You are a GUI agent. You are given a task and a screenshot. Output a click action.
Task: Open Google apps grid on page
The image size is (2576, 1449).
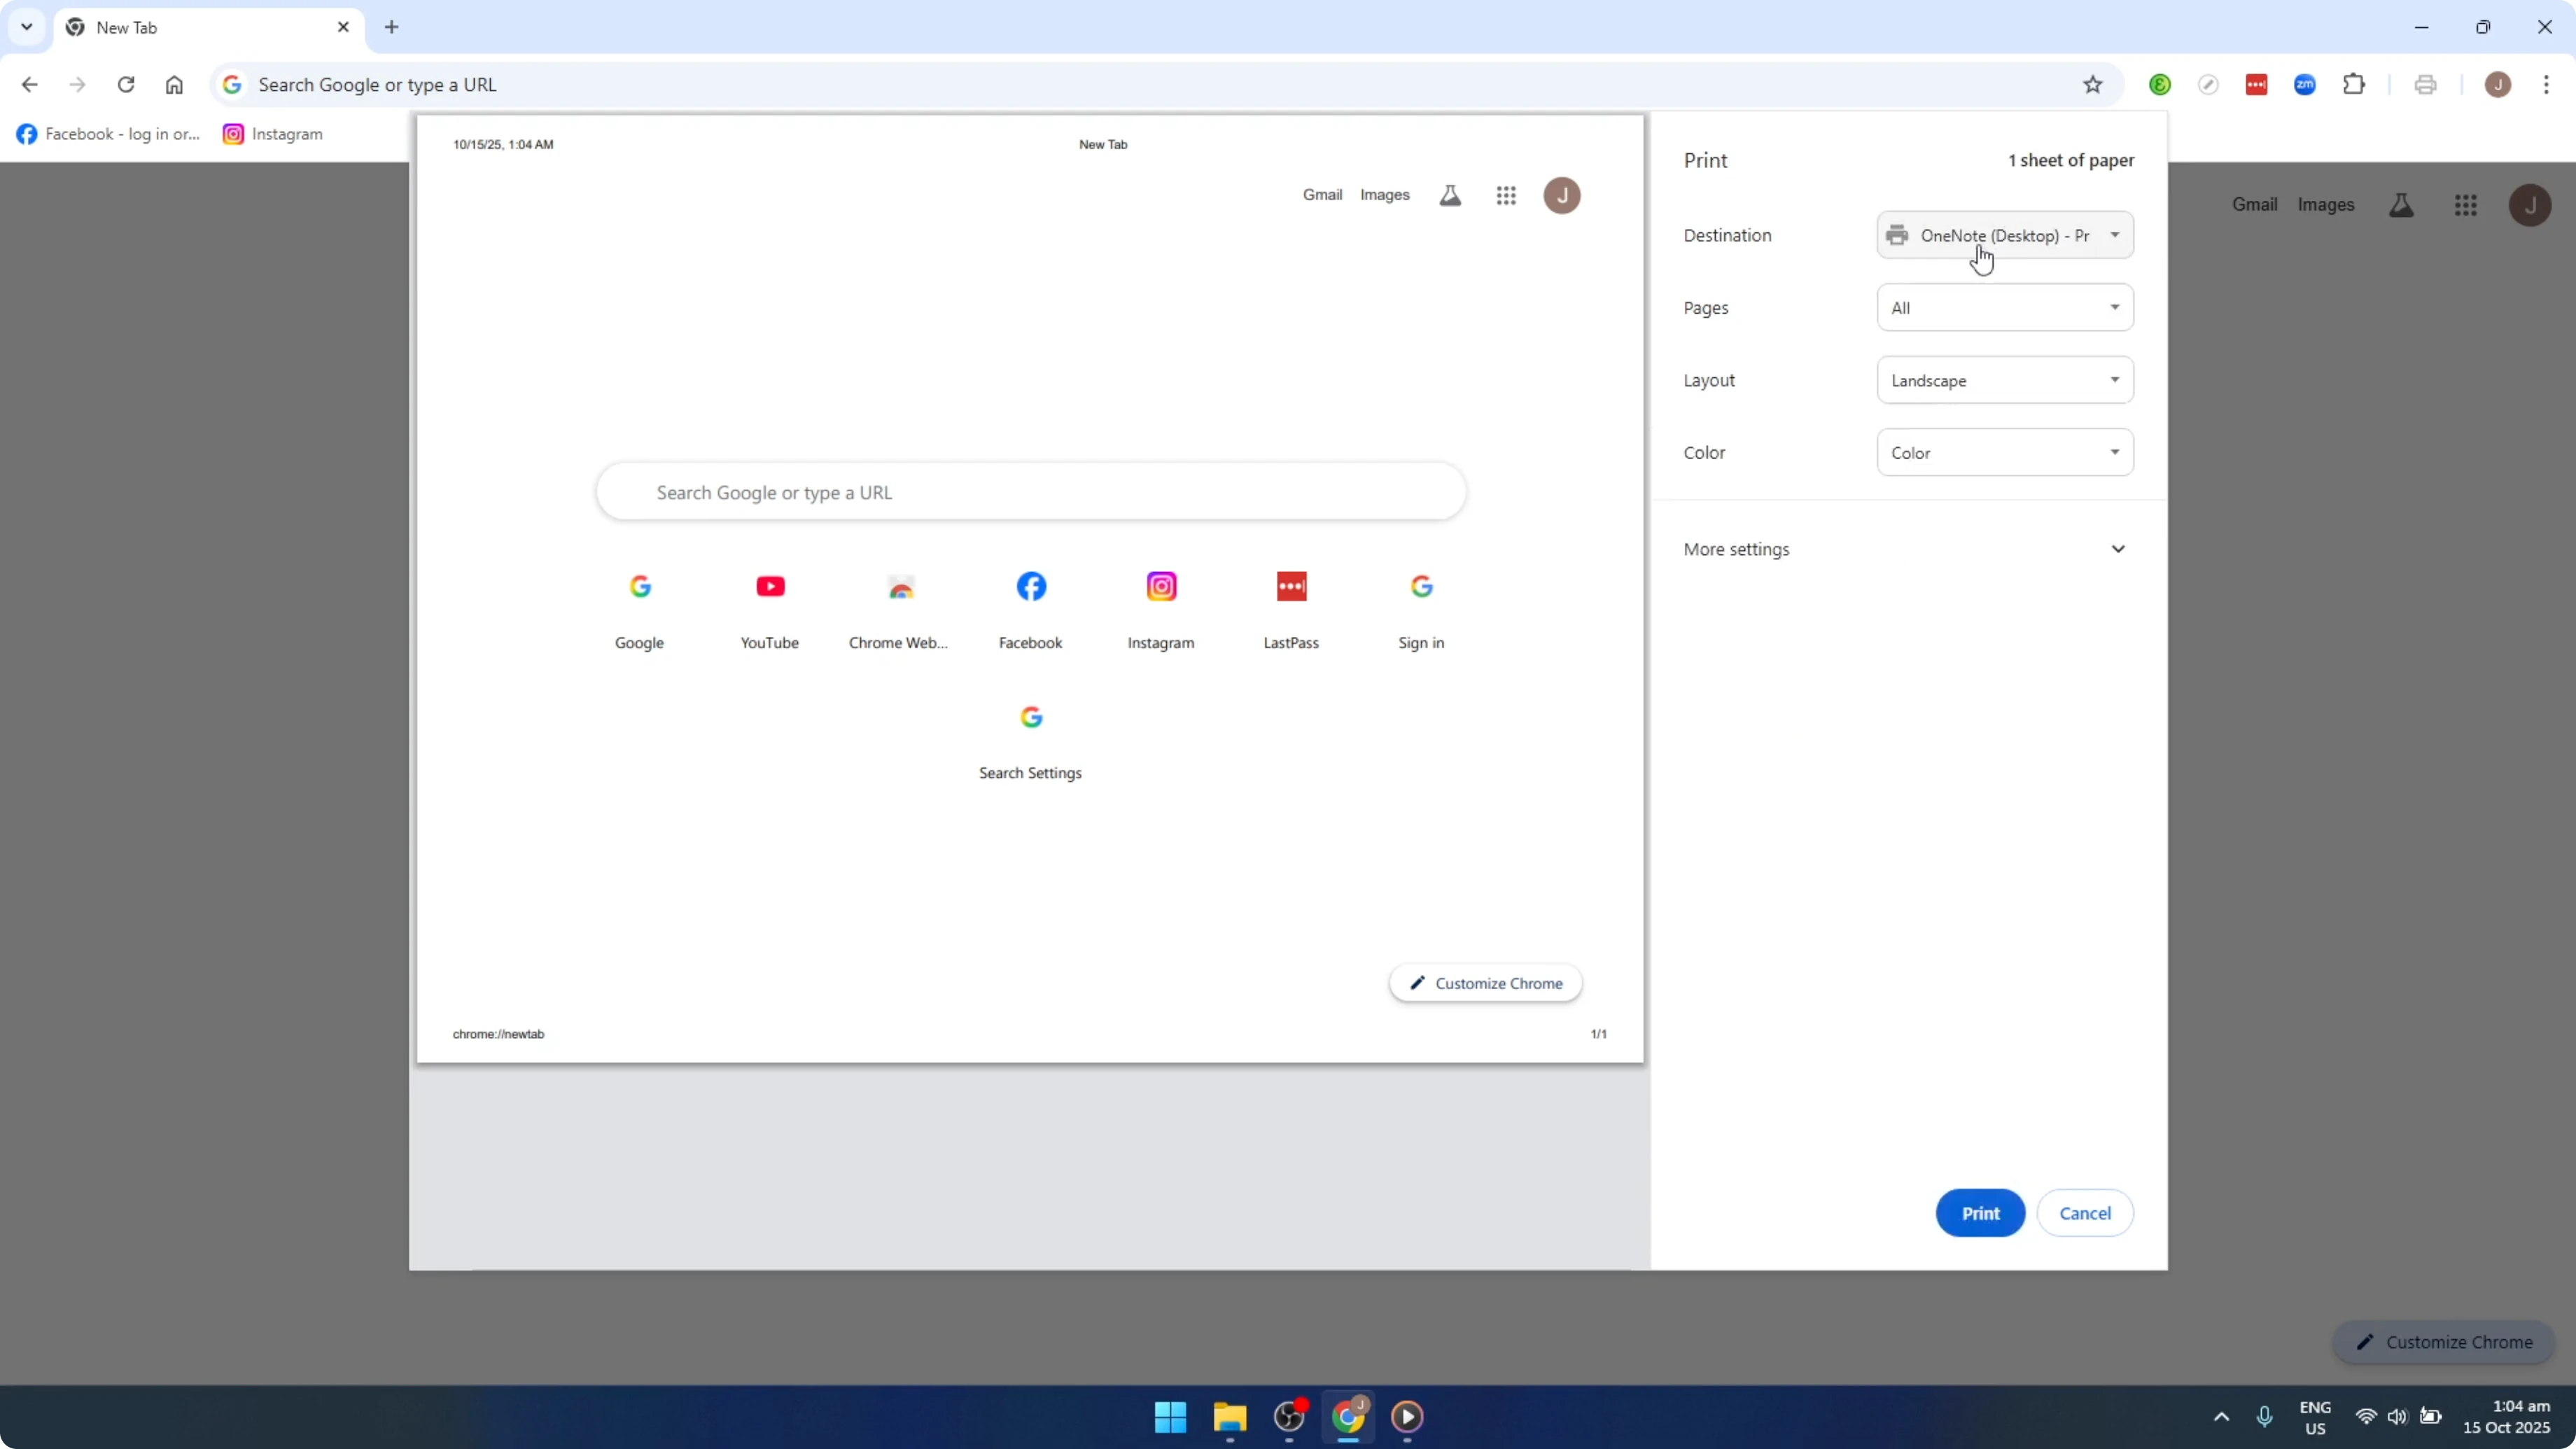pyautogui.click(x=2466, y=205)
